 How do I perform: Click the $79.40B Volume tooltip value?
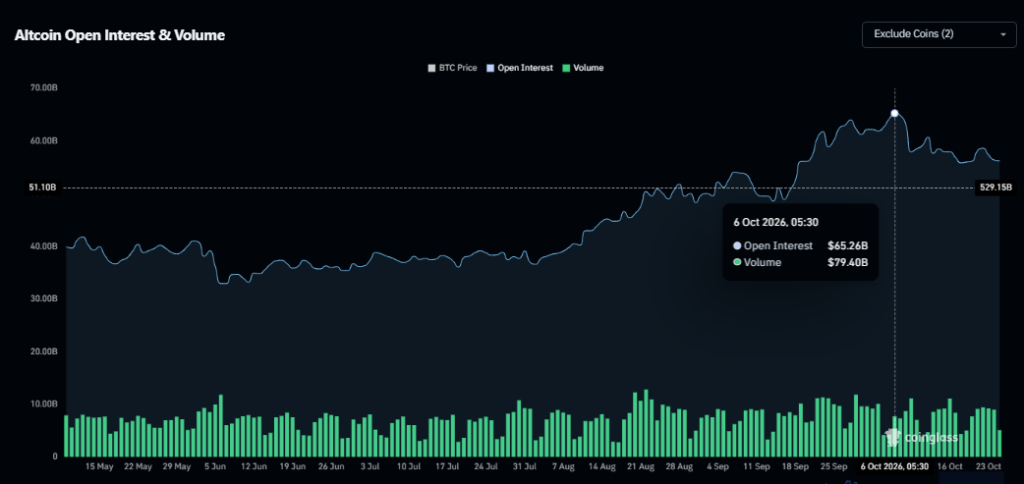848,262
